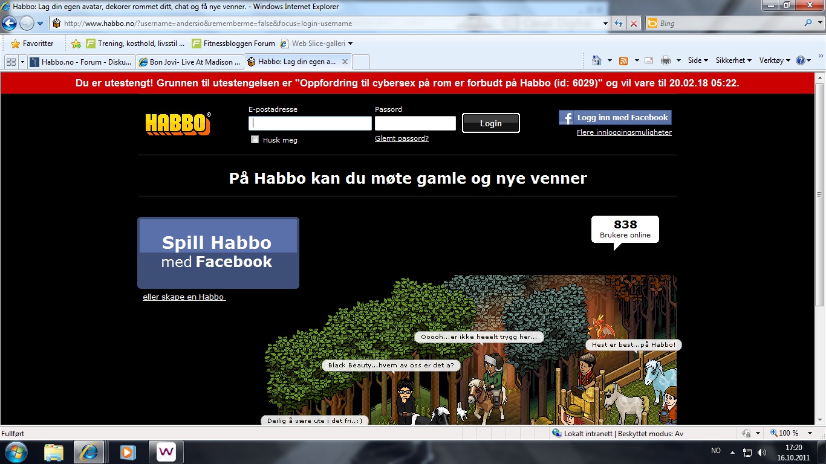Image resolution: width=826 pixels, height=464 pixels.
Task: Open the pink W app on taskbar
Action: (166, 452)
